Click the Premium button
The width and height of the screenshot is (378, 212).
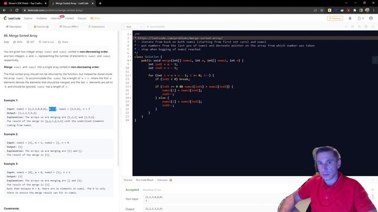[335, 18]
